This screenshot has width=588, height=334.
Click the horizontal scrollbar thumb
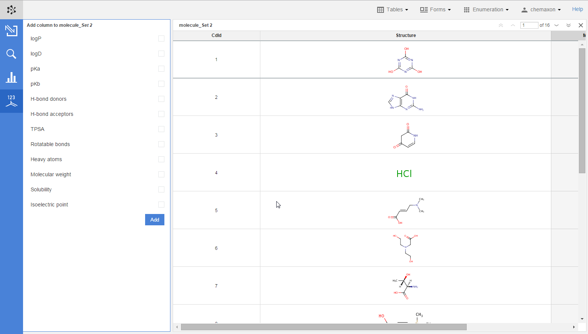click(323, 327)
